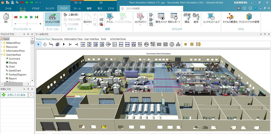This screenshot has height=134, width=271.
Task: Open クラスライブラリ panel dropdown arrow
Action: 24,34
